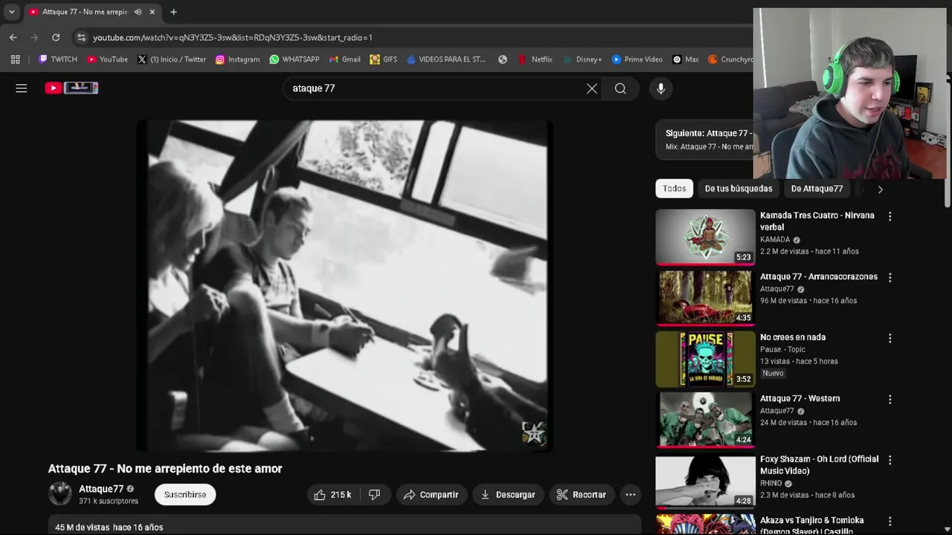The width and height of the screenshot is (952, 535).
Task: Open a new browser tab with plus
Action: pos(173,12)
